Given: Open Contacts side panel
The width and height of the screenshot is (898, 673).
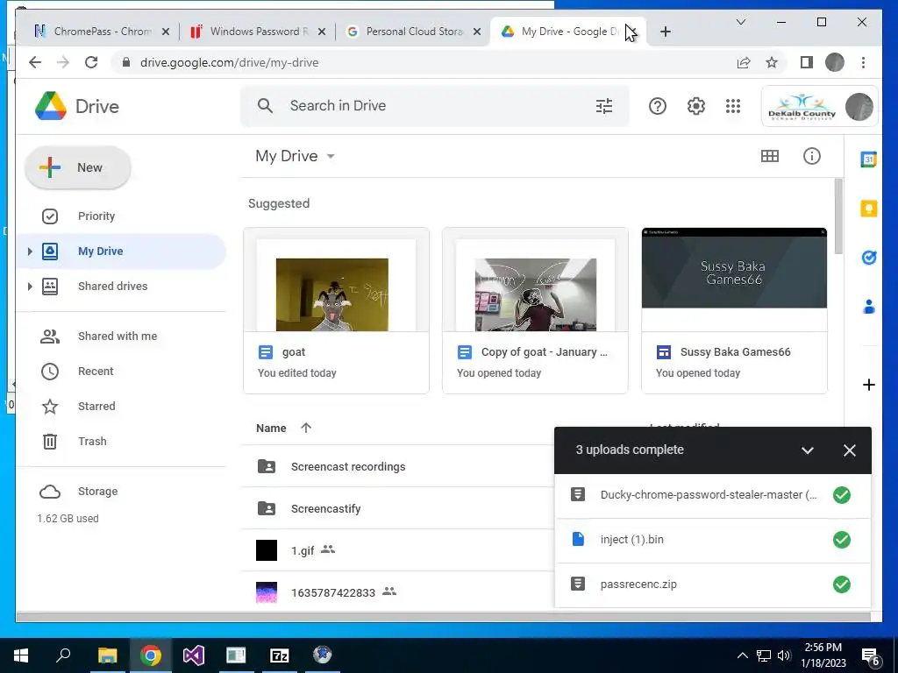Looking at the screenshot, I should point(869,307).
